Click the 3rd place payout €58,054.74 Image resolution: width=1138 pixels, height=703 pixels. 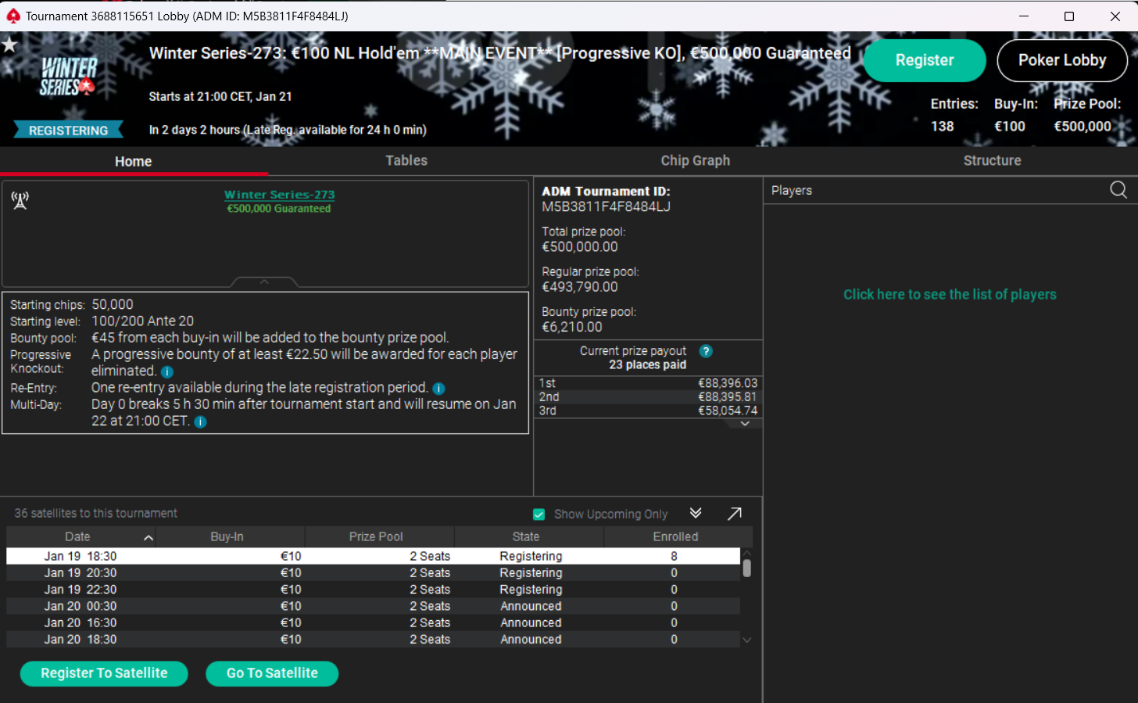(728, 411)
